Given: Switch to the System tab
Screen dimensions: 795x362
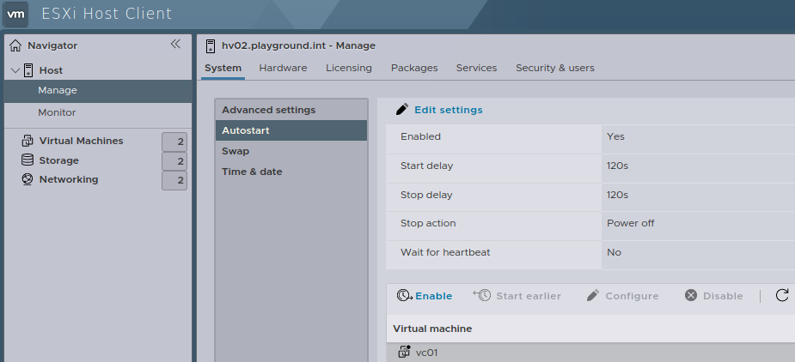Looking at the screenshot, I should click(x=223, y=68).
